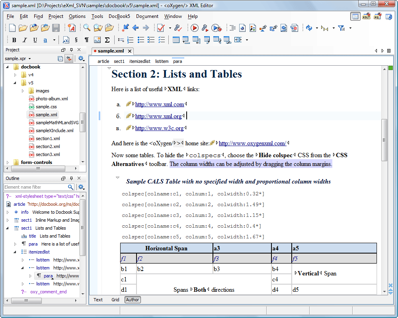The width and height of the screenshot is (398, 318).
Task: Click the Open URL globe folder icon
Action: coord(34,28)
